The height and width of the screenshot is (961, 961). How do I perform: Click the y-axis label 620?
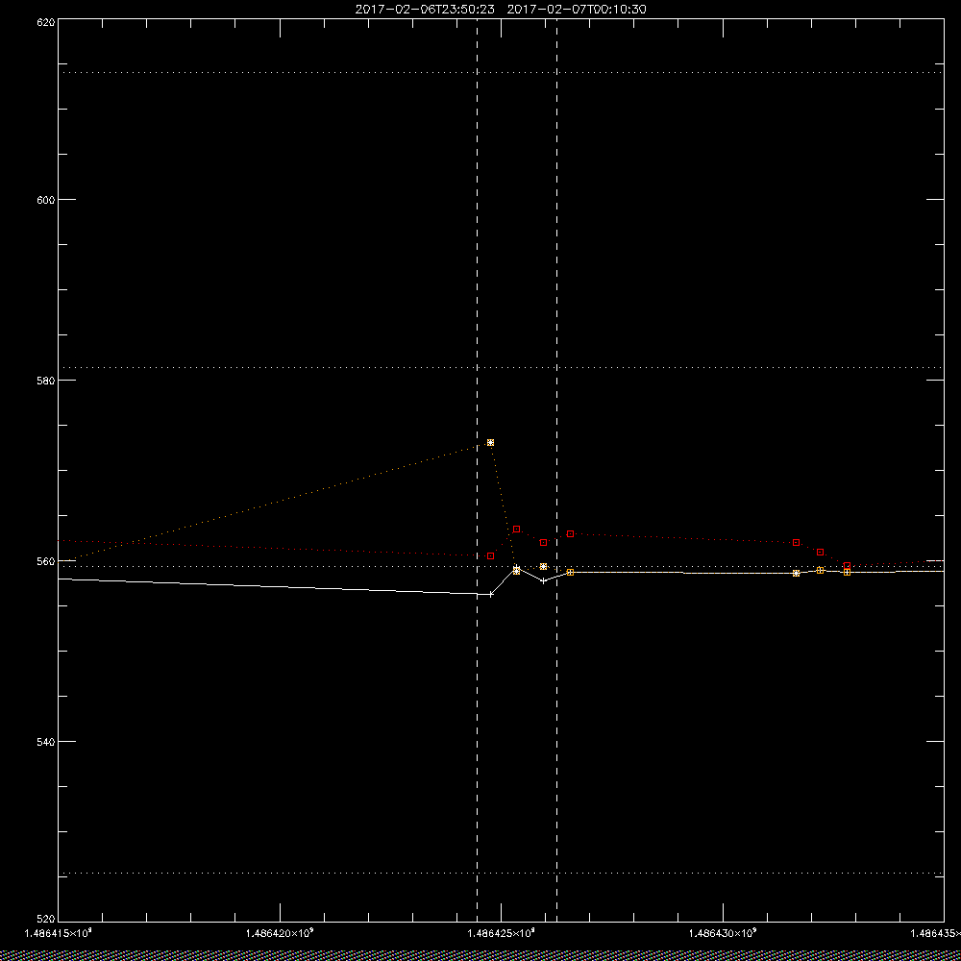[x=46, y=21]
